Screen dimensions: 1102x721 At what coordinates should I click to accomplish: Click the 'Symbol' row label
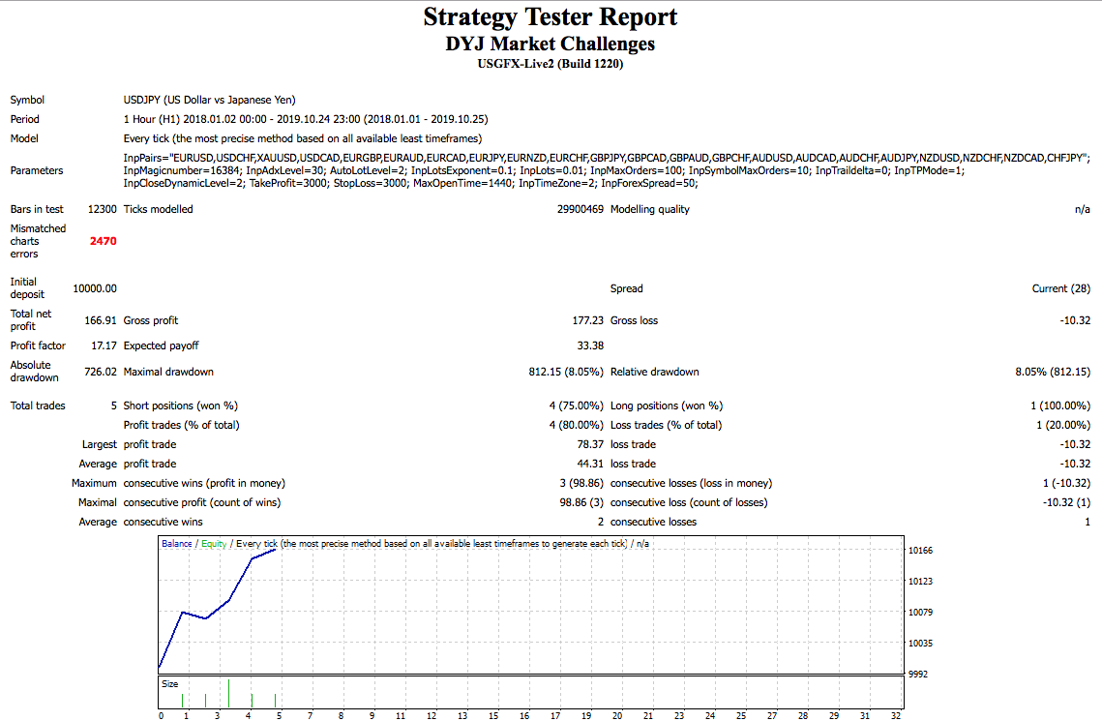point(27,100)
